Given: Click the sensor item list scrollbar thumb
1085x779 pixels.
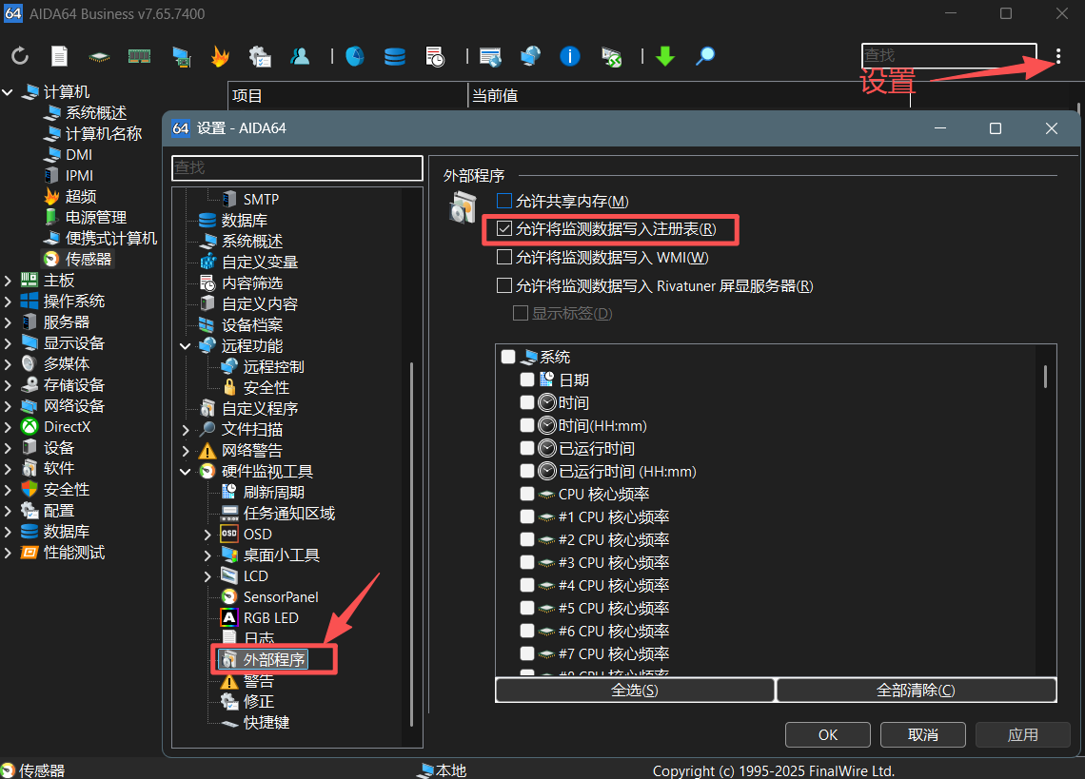Looking at the screenshot, I should 1045,377.
